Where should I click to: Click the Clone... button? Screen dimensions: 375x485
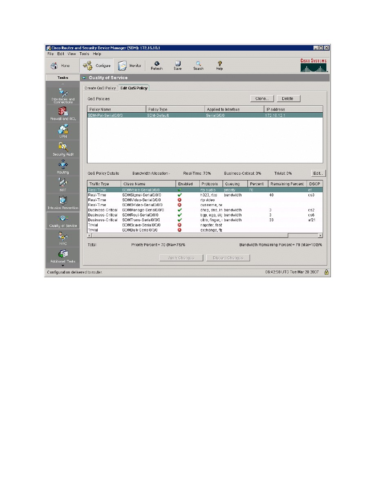[x=262, y=98]
